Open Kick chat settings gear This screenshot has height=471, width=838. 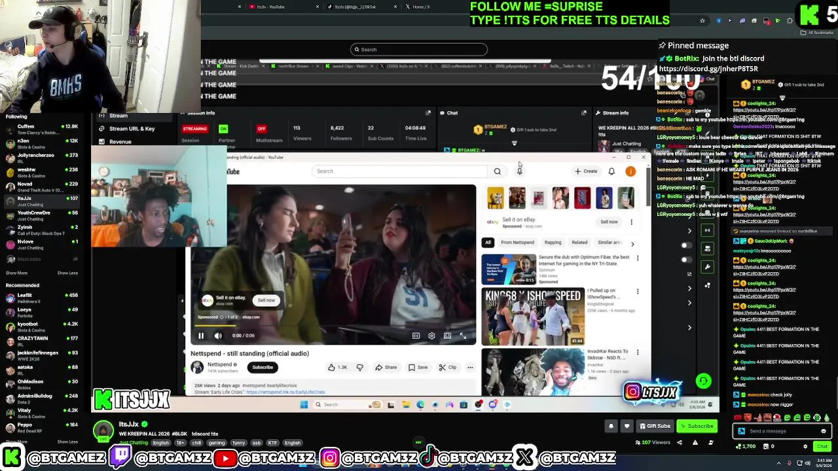point(805,446)
